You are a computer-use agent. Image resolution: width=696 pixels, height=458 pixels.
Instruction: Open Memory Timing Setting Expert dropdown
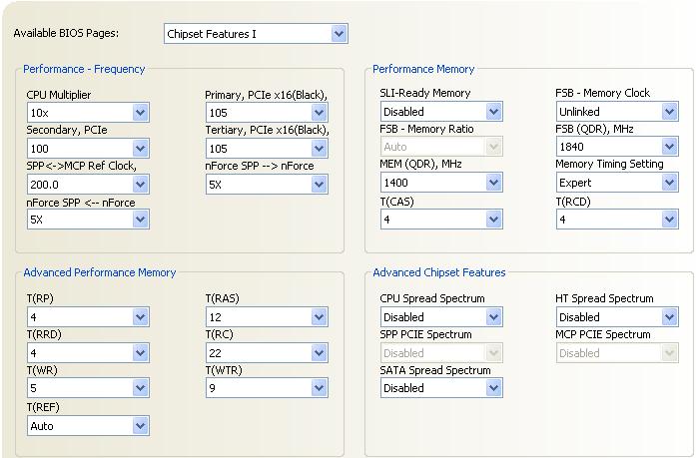[617, 183]
